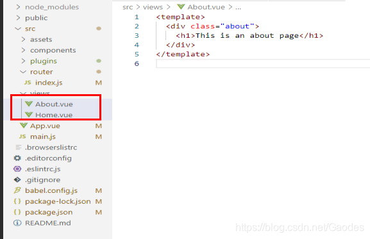
Task: Click the ESLint icon of .eslintrc.js
Action: coord(17,169)
